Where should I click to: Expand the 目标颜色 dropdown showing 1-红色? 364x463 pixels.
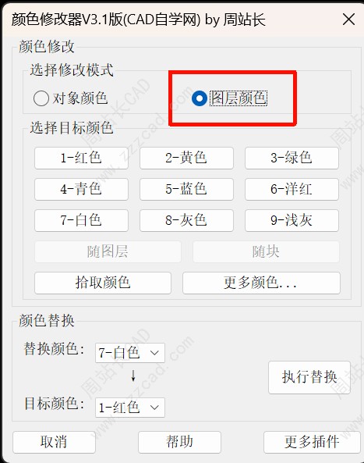[x=130, y=408]
